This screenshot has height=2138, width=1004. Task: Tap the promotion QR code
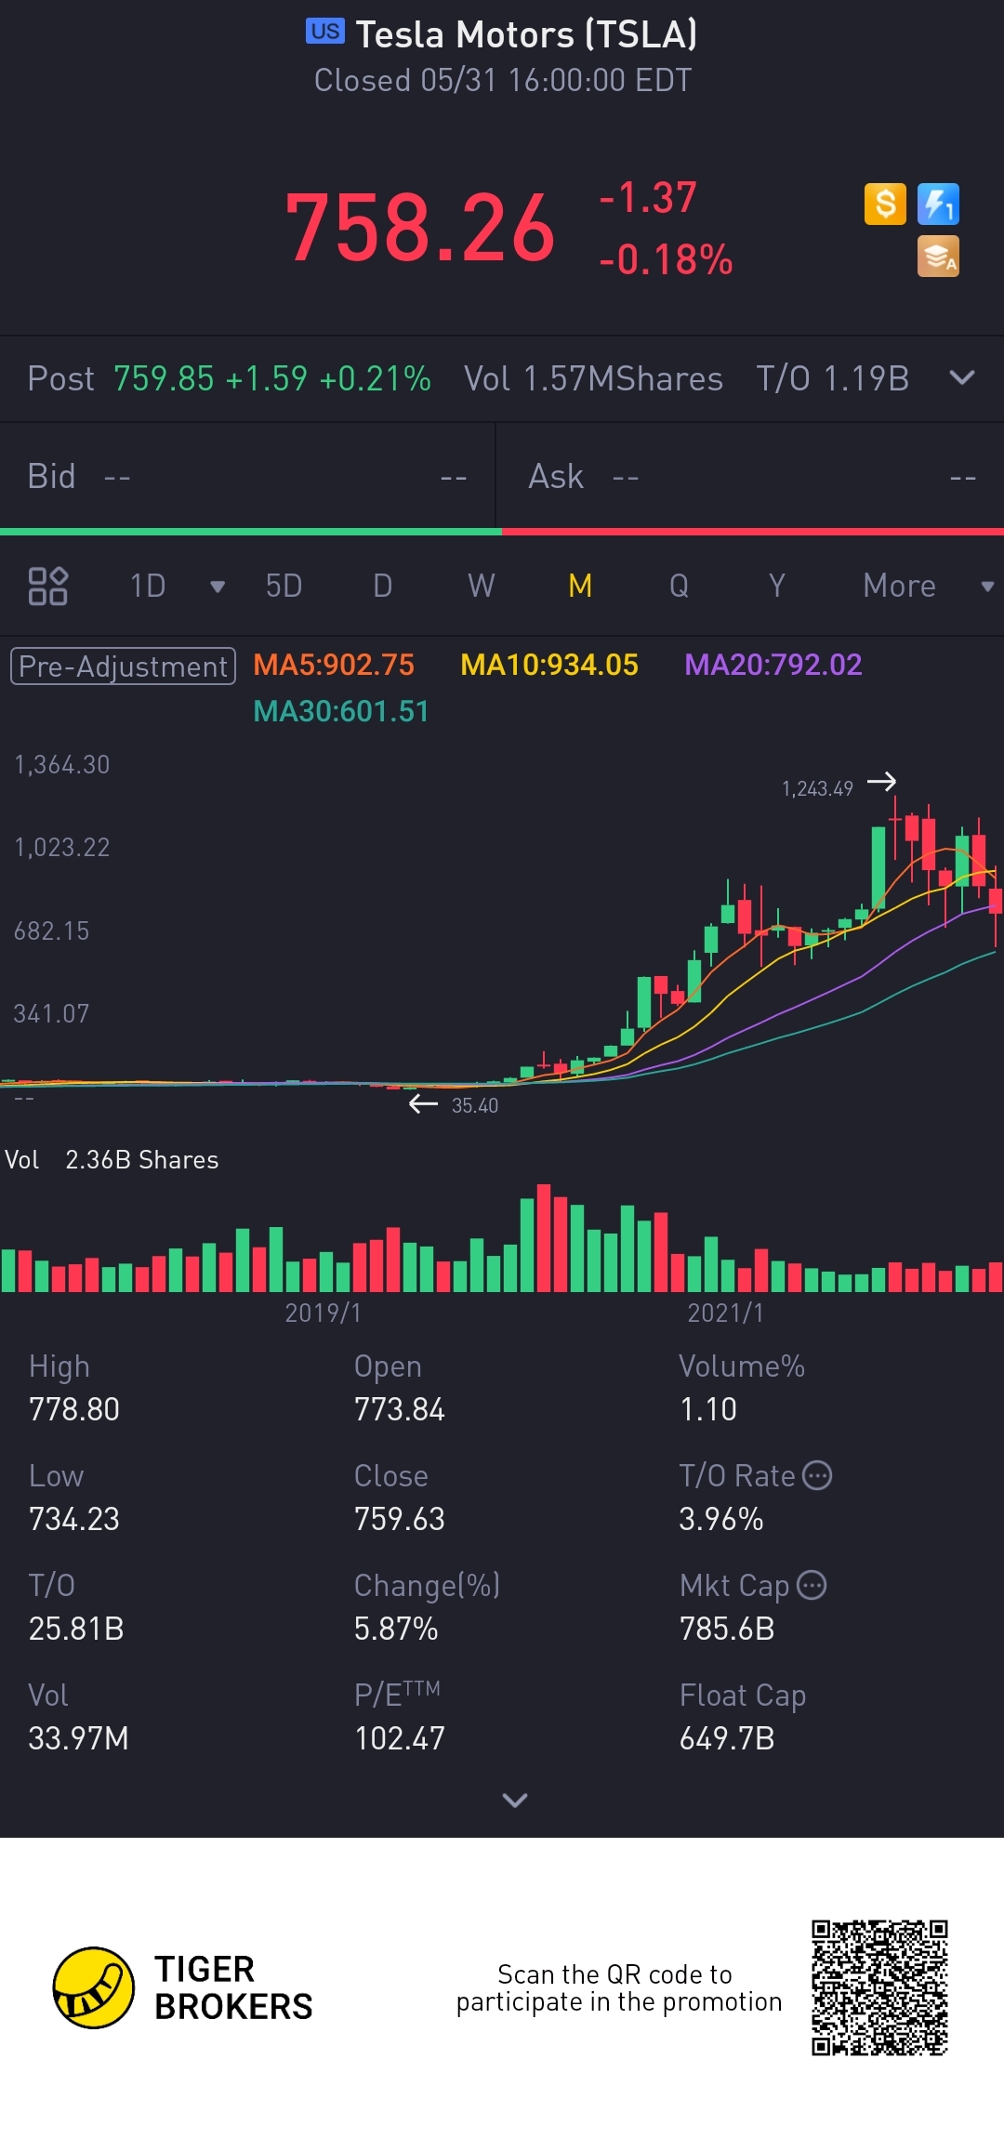(x=879, y=1987)
